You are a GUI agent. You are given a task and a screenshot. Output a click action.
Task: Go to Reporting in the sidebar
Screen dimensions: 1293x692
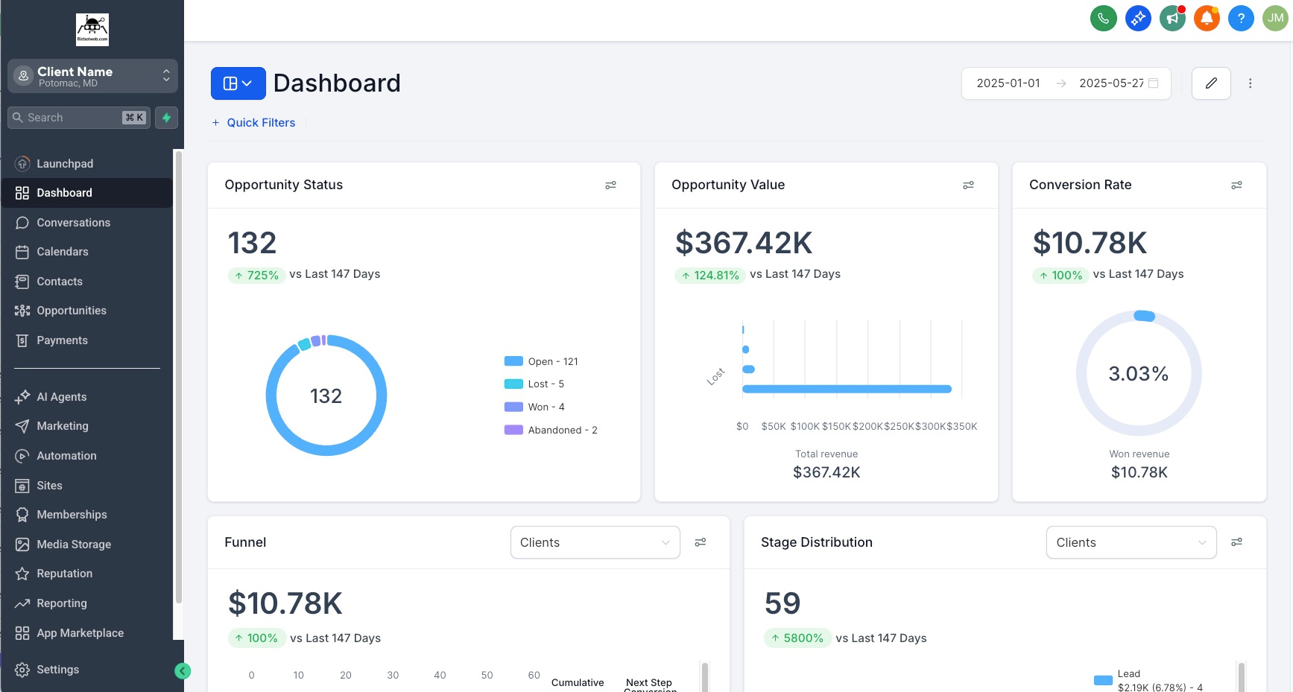86,603
